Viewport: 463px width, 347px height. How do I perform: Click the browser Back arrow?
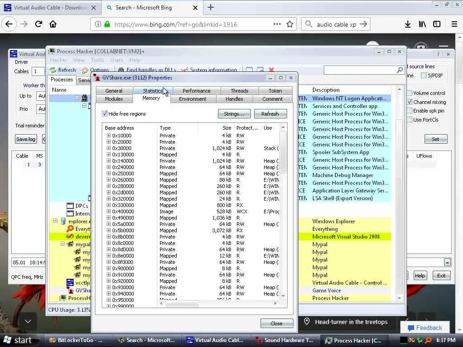pyautogui.click(x=9, y=24)
